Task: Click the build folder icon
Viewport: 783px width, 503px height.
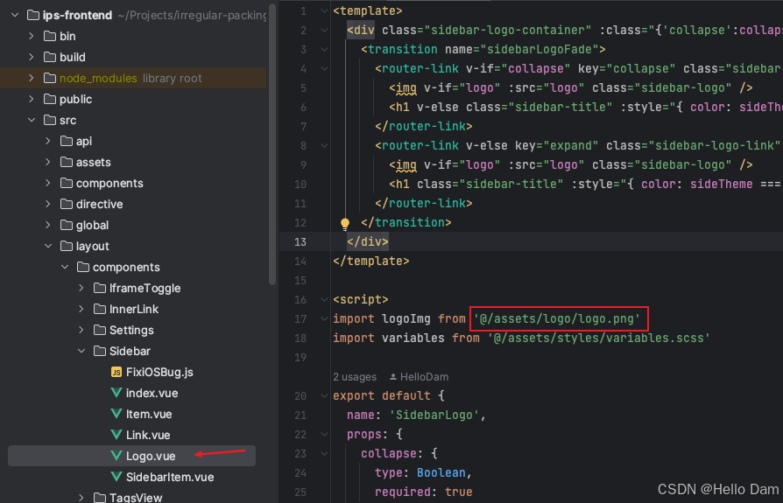Action: [49, 58]
